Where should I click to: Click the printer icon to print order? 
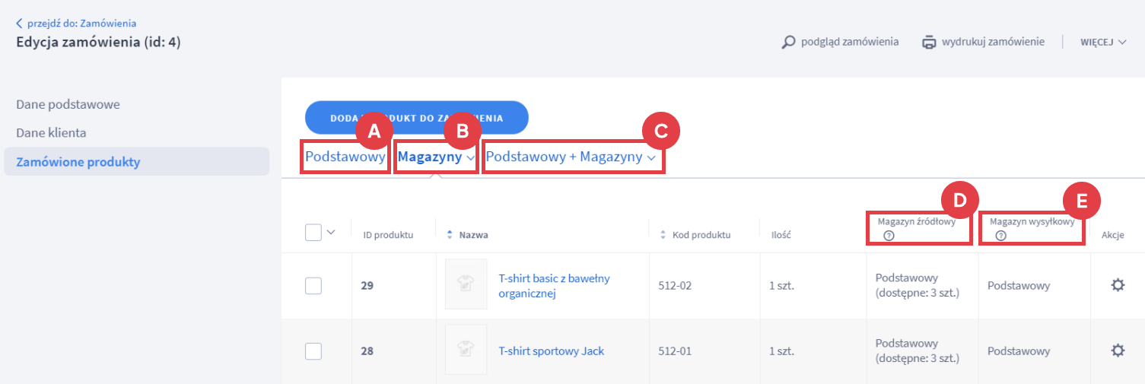(929, 42)
